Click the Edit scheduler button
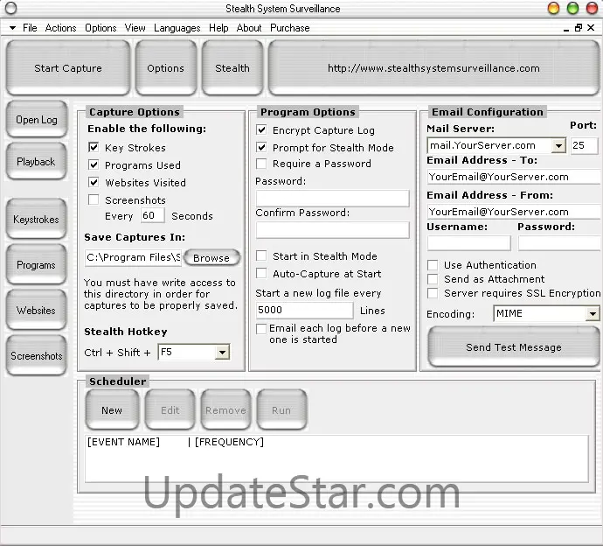The height and width of the screenshot is (546, 603). click(170, 410)
